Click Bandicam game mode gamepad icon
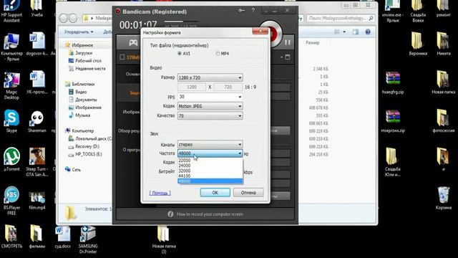The image size is (458, 258). [133, 43]
